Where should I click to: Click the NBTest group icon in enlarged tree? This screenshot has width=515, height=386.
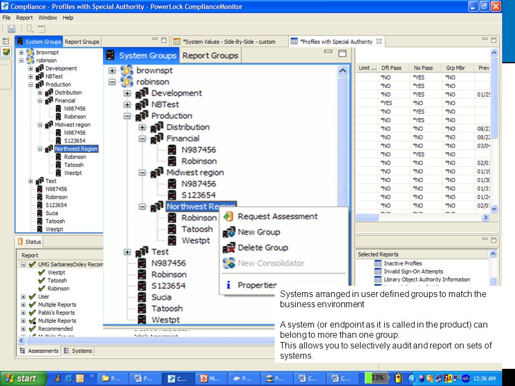(x=142, y=105)
